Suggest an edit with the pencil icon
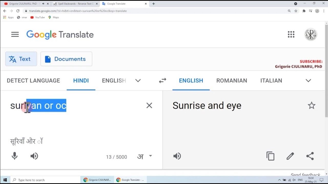The height and width of the screenshot is (184, 328). pos(290,156)
